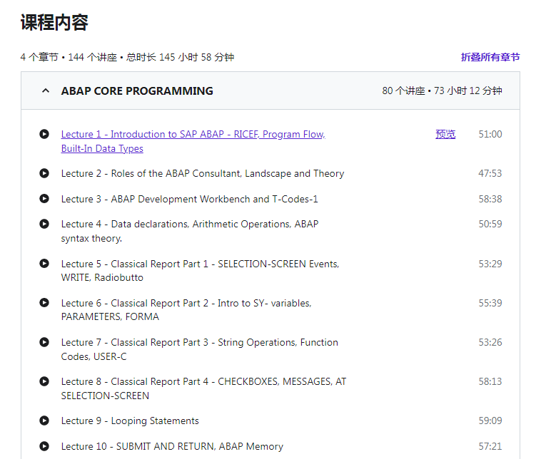The height and width of the screenshot is (459, 536).
Task: Select Lecture 10 SUBMIT AND RETURN
Action: tap(172, 446)
